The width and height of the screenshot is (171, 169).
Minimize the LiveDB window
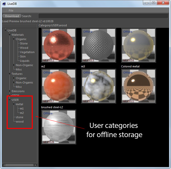pyautogui.click(x=147, y=3)
